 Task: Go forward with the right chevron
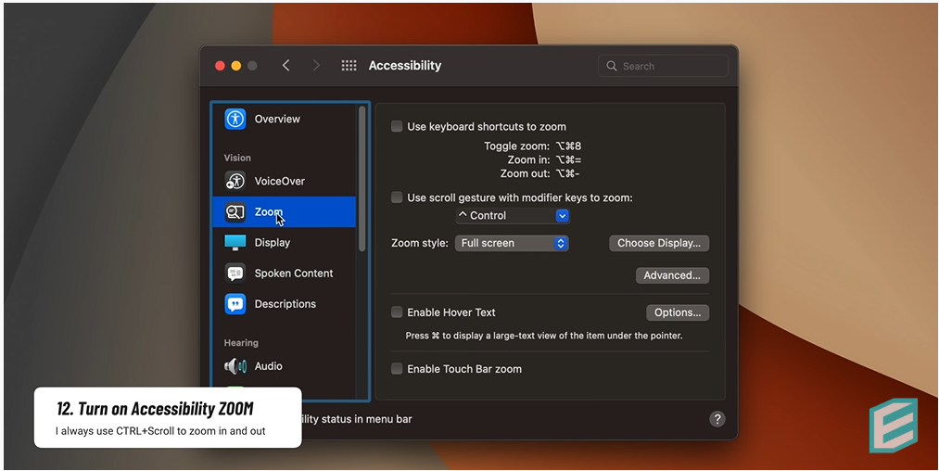pyautogui.click(x=315, y=65)
